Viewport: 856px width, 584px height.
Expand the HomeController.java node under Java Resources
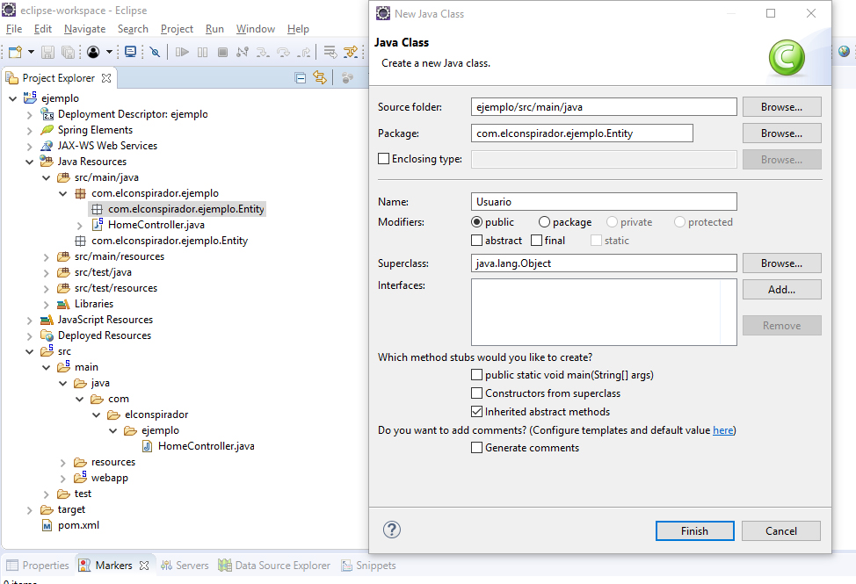coord(80,225)
